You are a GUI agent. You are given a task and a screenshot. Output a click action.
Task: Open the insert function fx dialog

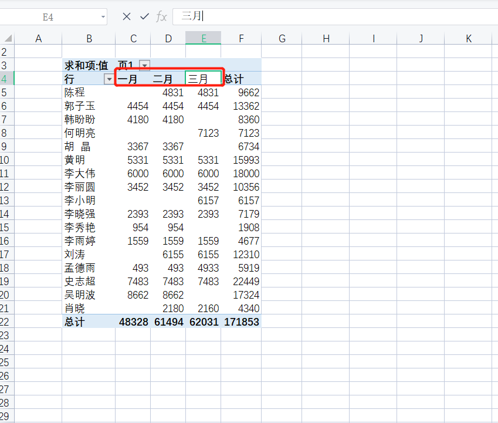[x=161, y=16]
